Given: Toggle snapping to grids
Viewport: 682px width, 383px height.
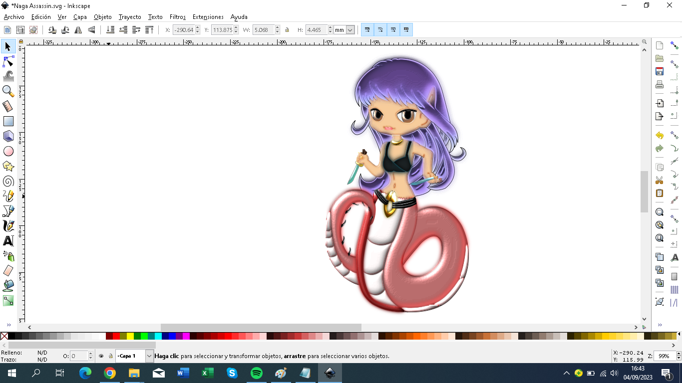Looking at the screenshot, I should 675,290.
